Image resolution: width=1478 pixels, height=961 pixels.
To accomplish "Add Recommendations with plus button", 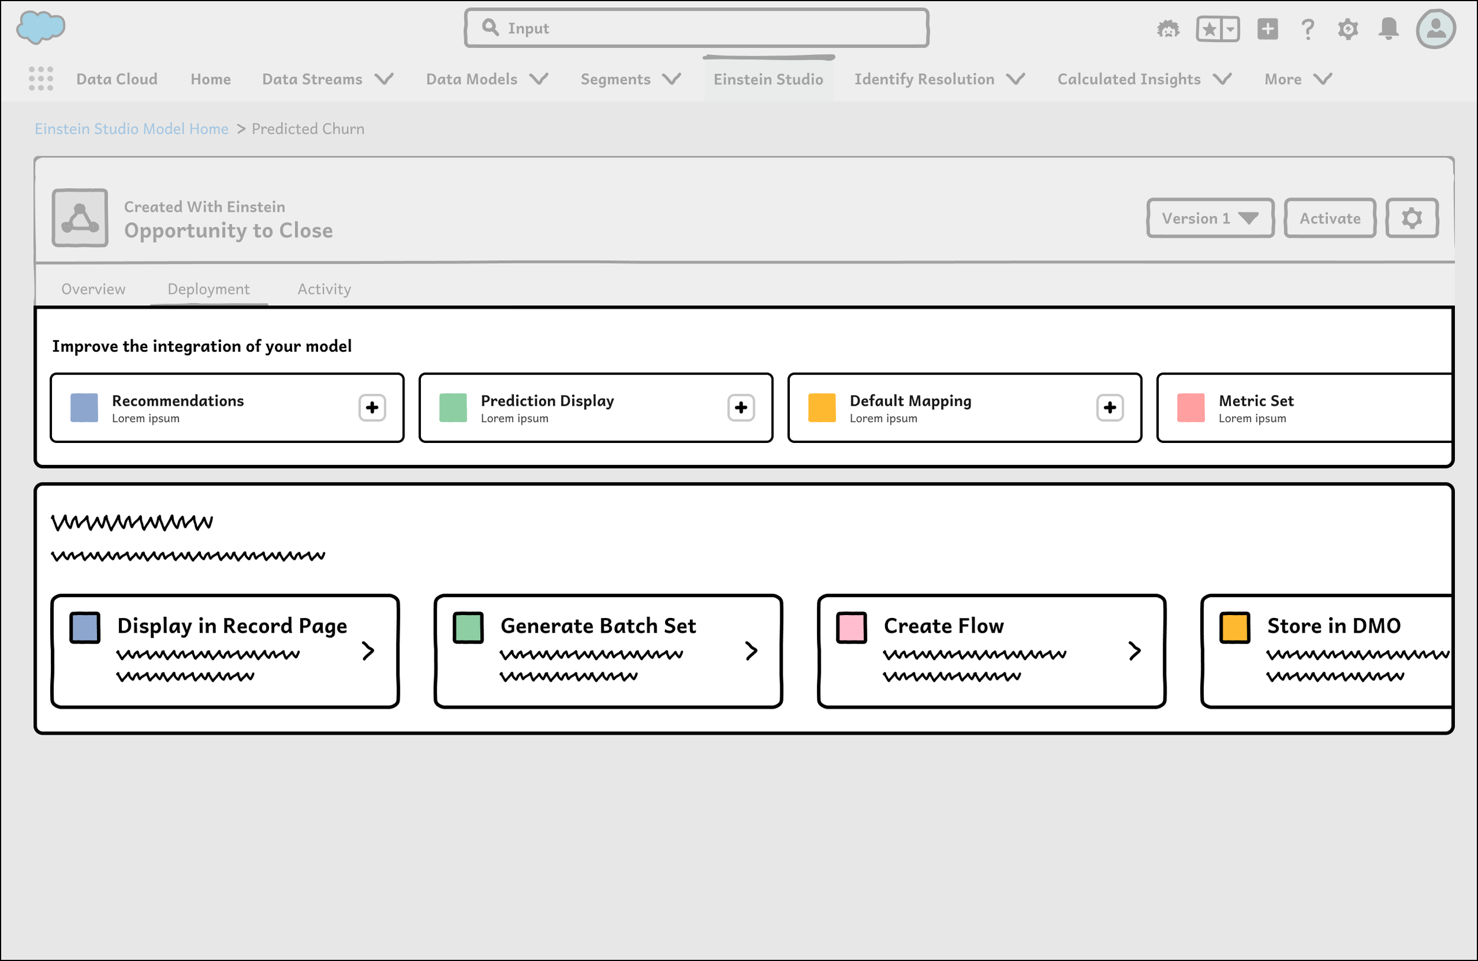I will pyautogui.click(x=372, y=407).
